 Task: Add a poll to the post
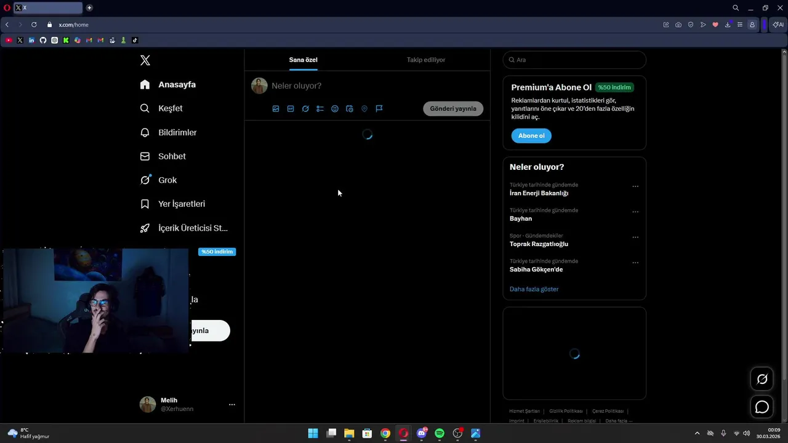click(320, 109)
